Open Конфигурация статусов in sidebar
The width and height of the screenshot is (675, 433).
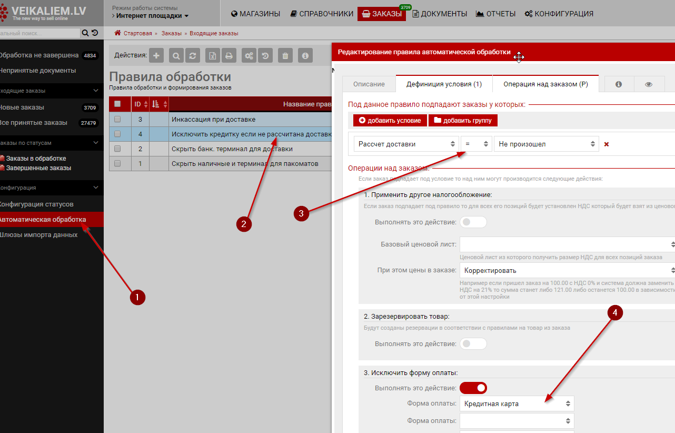36,204
